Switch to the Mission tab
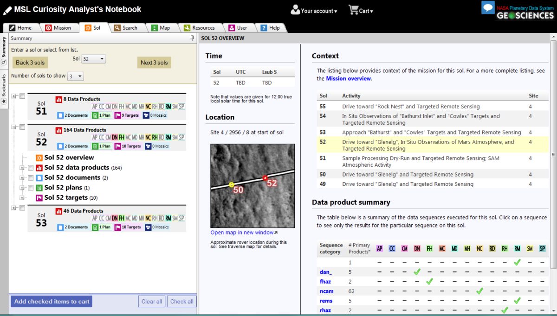 coord(58,28)
